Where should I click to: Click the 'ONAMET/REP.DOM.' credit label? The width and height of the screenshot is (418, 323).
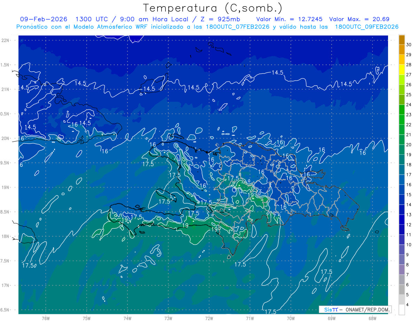coord(367,309)
